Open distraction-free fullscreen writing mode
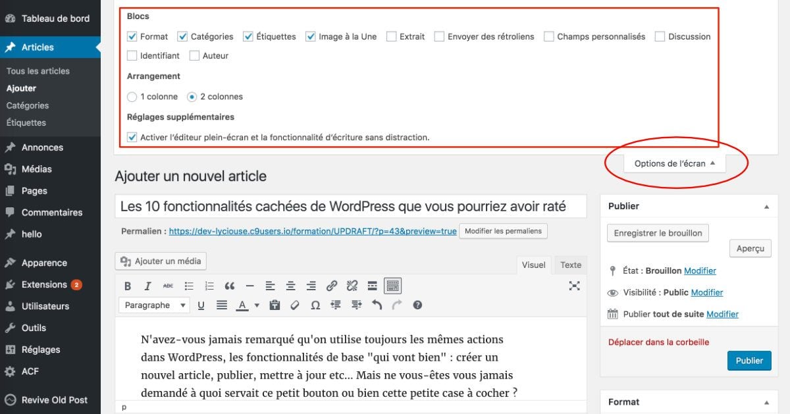This screenshot has height=414, width=790. [574, 285]
